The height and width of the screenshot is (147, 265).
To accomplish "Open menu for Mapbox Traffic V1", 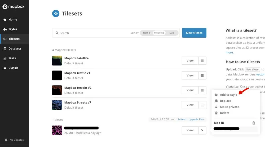I will click(202, 75).
